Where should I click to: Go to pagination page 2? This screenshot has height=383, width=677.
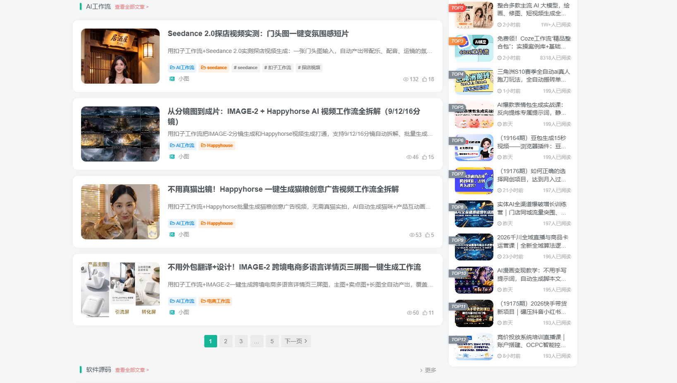pos(226,341)
